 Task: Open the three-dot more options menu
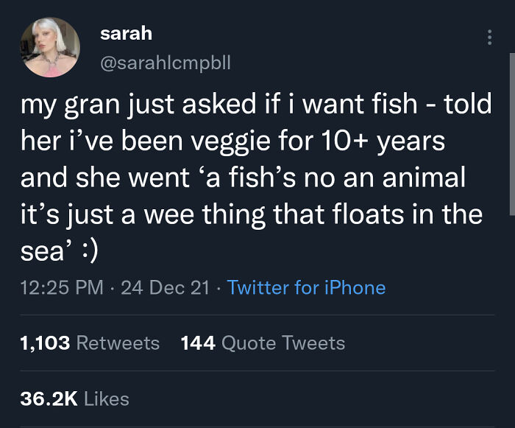[489, 38]
